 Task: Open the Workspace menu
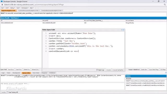(x=25, y=8)
